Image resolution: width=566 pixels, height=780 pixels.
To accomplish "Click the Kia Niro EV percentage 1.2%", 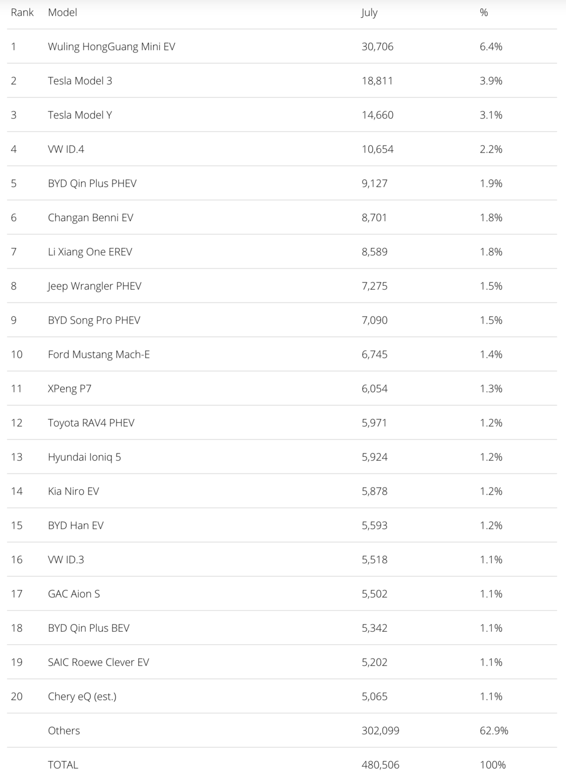I will [491, 491].
